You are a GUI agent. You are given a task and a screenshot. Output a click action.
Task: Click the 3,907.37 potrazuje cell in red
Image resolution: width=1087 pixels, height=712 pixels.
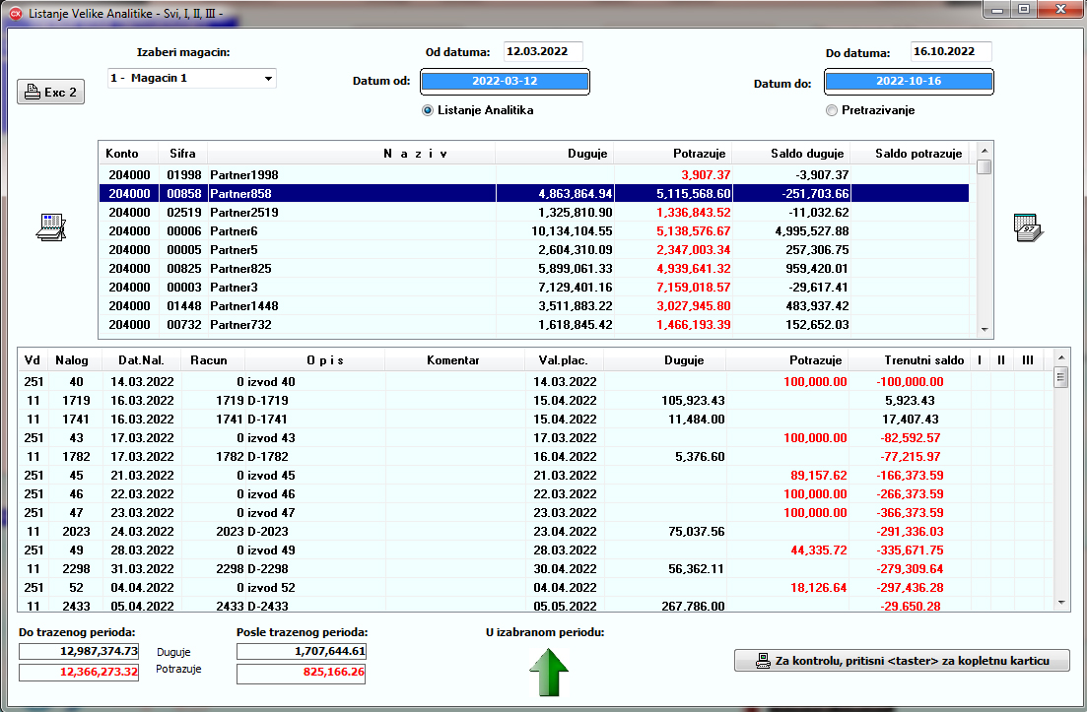[673, 175]
